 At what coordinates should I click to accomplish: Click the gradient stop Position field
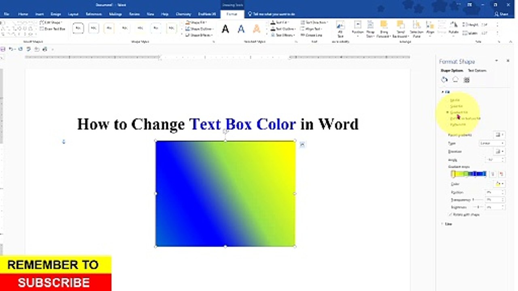[495, 192]
